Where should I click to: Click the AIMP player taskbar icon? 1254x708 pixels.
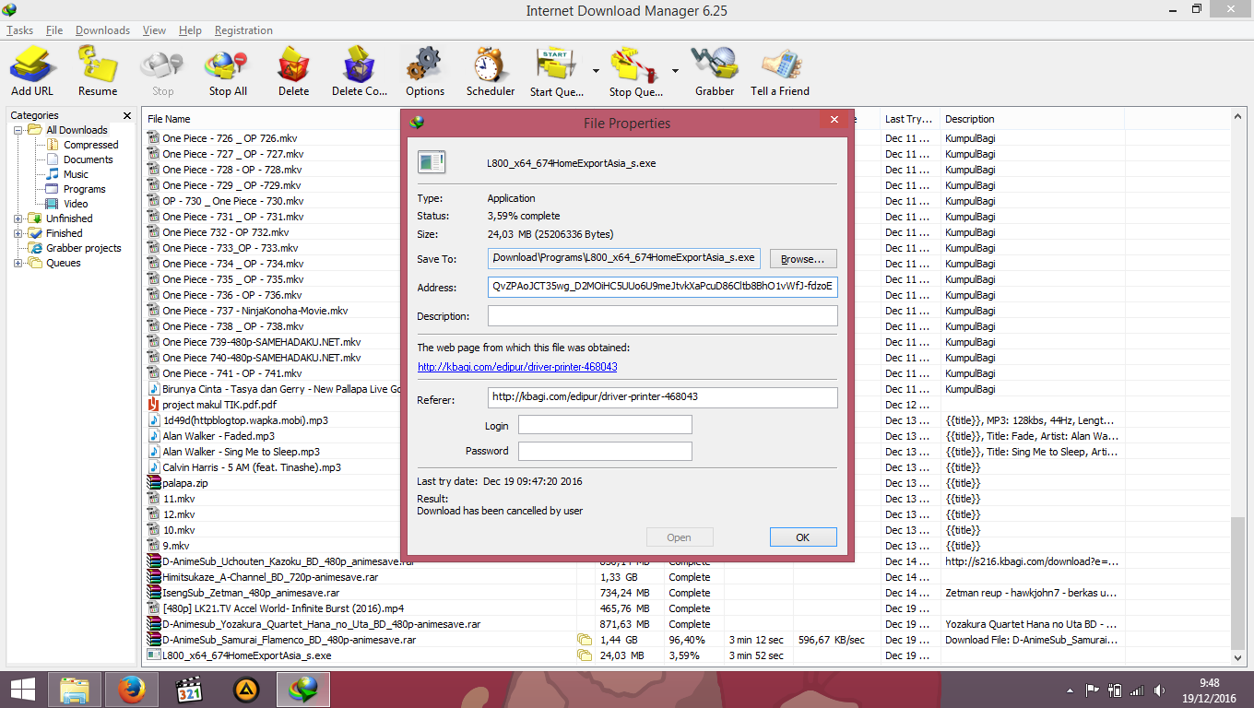click(x=245, y=689)
